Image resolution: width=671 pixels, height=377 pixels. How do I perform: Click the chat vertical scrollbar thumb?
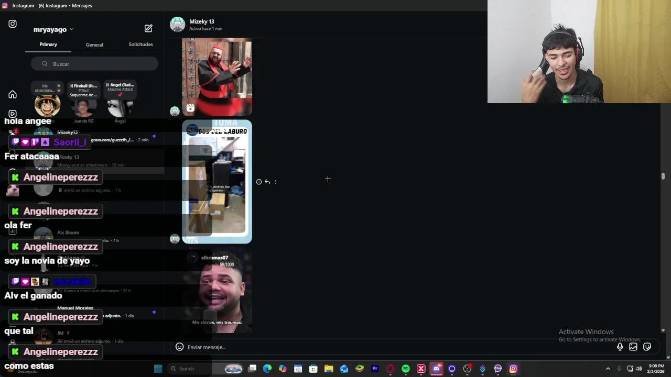[x=663, y=176]
